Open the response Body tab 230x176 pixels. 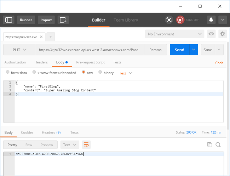[x=8, y=132]
